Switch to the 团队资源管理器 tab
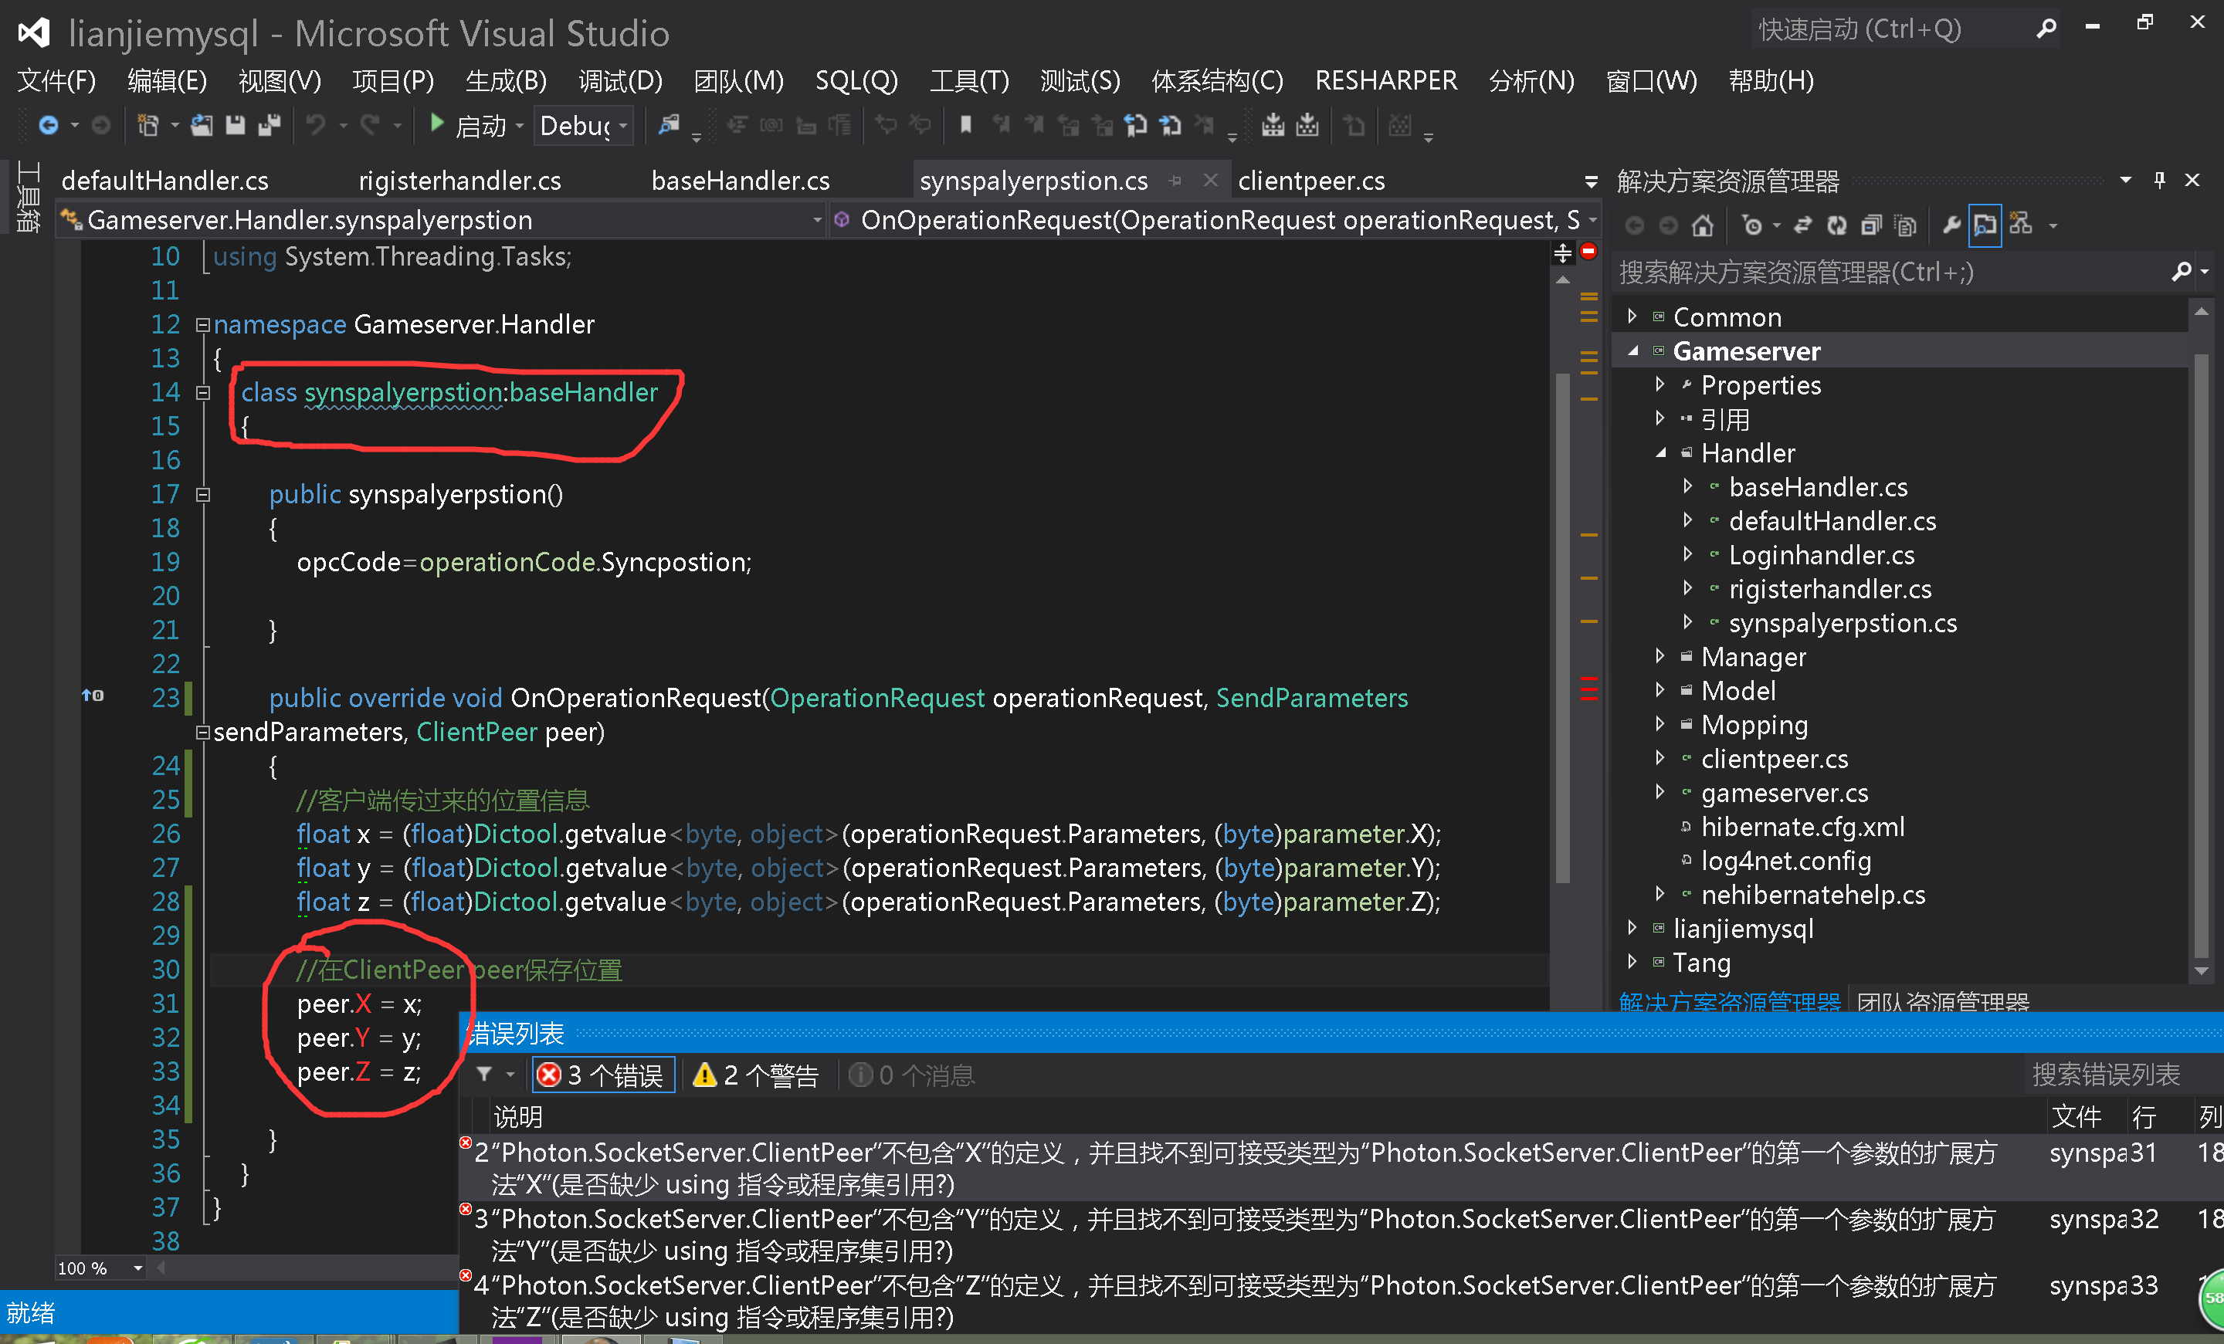 pos(1942,1000)
